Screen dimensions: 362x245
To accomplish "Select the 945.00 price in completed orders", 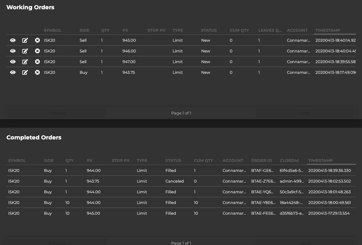I will (93, 213).
